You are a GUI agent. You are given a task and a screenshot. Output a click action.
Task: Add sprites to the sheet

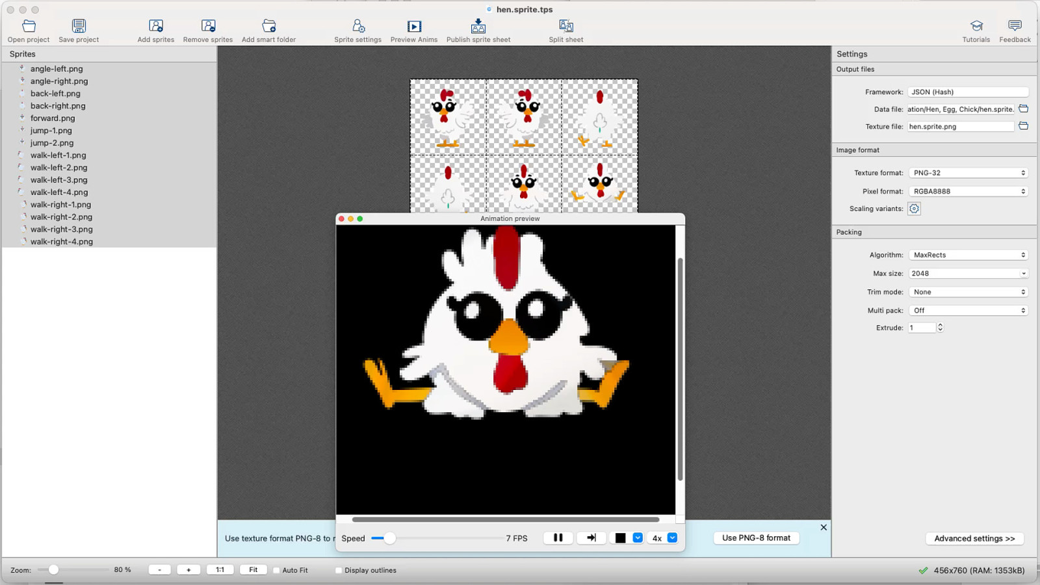(156, 31)
